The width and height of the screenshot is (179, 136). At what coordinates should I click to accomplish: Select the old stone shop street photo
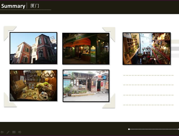click(86, 86)
